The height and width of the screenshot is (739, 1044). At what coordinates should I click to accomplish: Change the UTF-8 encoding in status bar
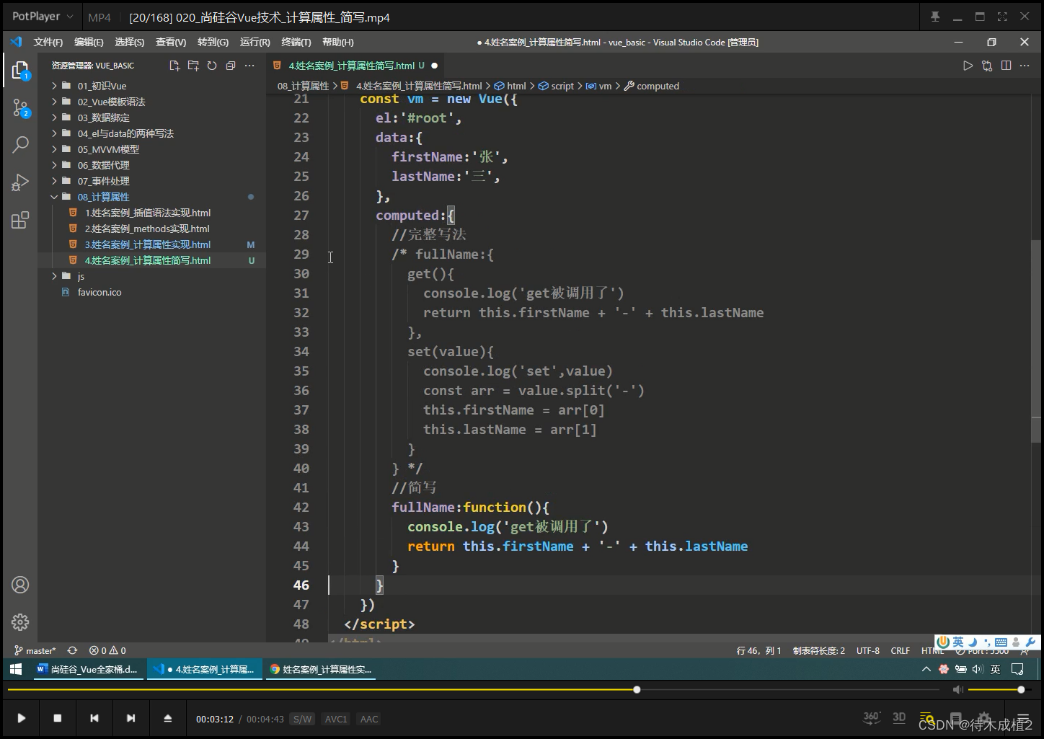tap(868, 650)
